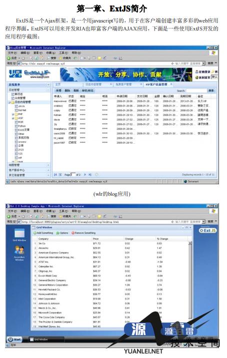Sort by the Price column header
The height and width of the screenshot is (358, 227).
point(107,239)
